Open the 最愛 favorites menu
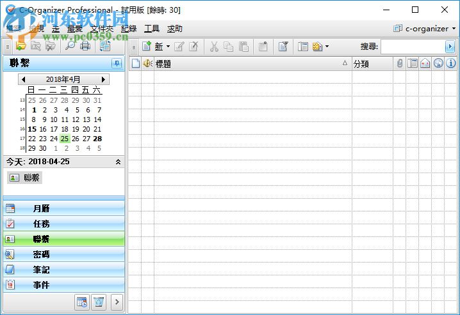Image resolution: width=460 pixels, height=315 pixels. click(75, 29)
